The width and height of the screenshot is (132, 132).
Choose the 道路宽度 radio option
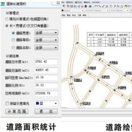tap(13, 33)
